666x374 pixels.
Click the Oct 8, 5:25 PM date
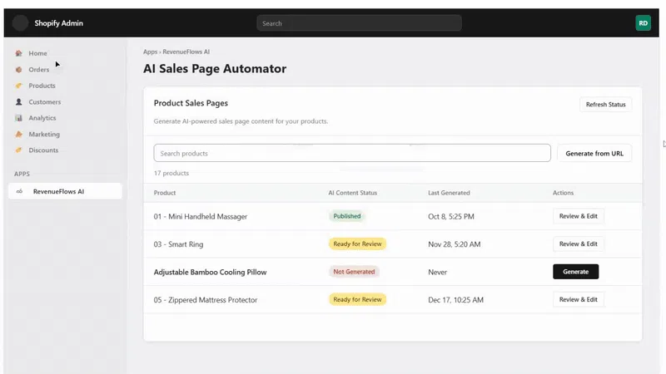pos(451,216)
